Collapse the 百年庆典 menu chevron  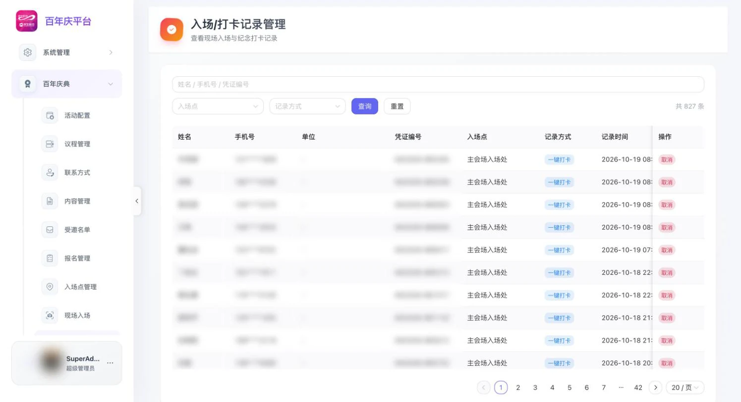111,84
